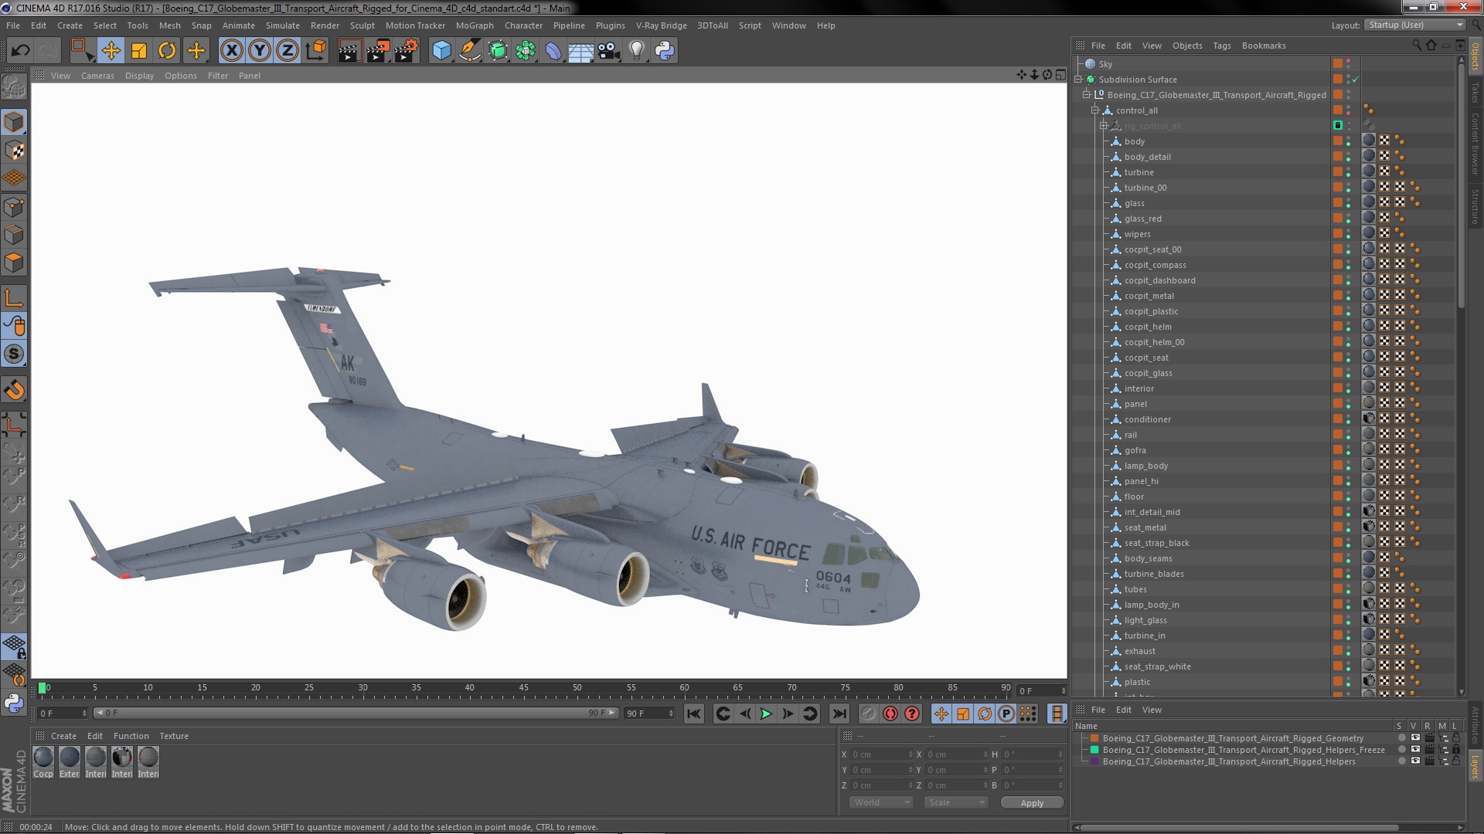Click the Record Active Objects button
The image size is (1484, 834).
[869, 714]
